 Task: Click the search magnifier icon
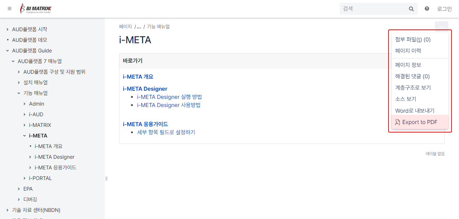(411, 9)
